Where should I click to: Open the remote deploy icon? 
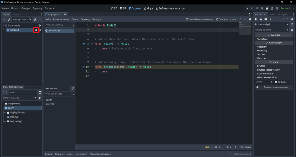(x=262, y=8)
